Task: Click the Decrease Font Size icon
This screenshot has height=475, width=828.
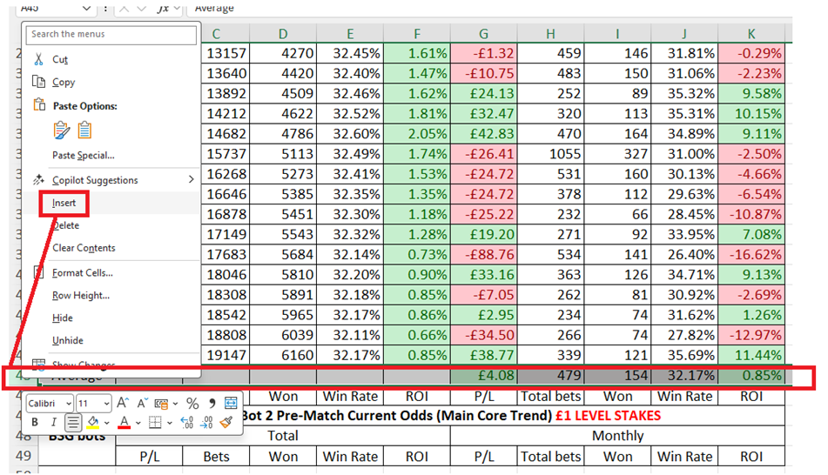Action: [x=142, y=404]
